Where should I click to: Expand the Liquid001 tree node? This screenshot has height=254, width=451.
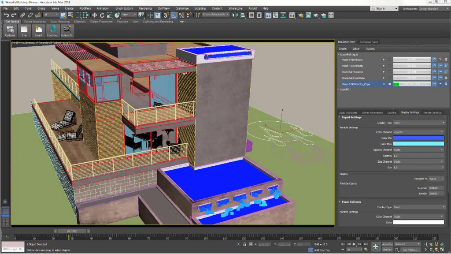pyautogui.click(x=338, y=90)
